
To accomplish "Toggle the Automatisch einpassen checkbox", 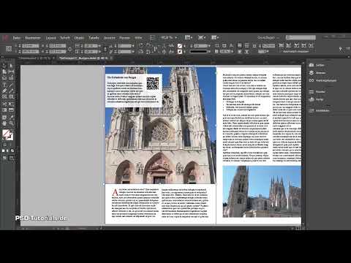I will (295, 52).
